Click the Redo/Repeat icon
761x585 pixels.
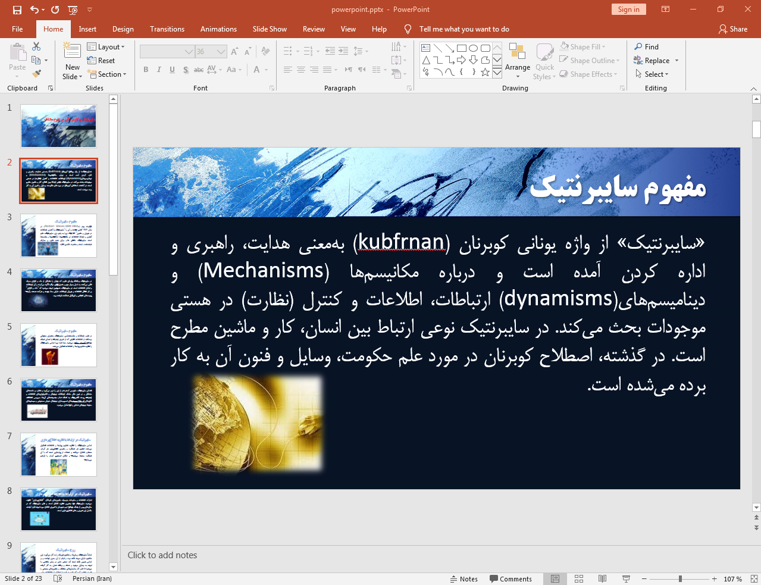tap(55, 10)
